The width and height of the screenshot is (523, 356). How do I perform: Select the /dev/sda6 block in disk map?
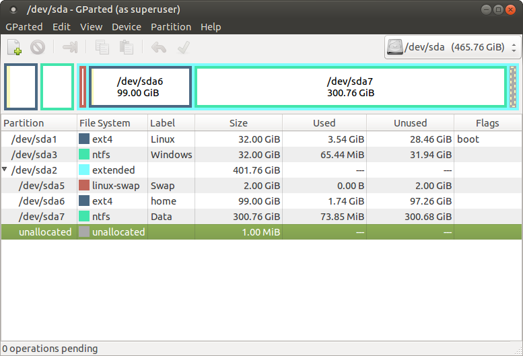(140, 87)
